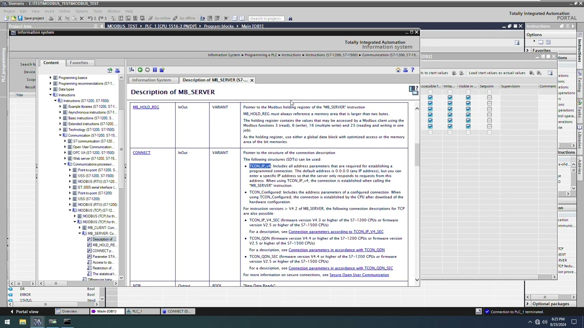The image size is (584, 328).
Task: Toggle the last checked 'Writa...' checkbox in DB2
Action: click(450, 126)
